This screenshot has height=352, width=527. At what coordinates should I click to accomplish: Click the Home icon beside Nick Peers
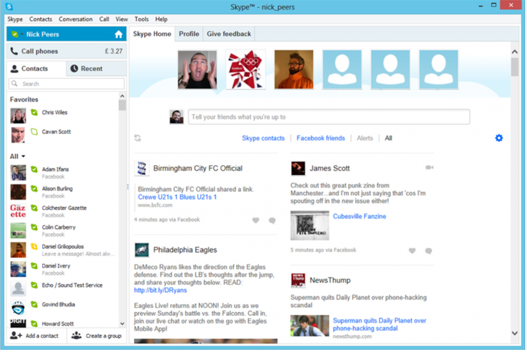coord(118,34)
